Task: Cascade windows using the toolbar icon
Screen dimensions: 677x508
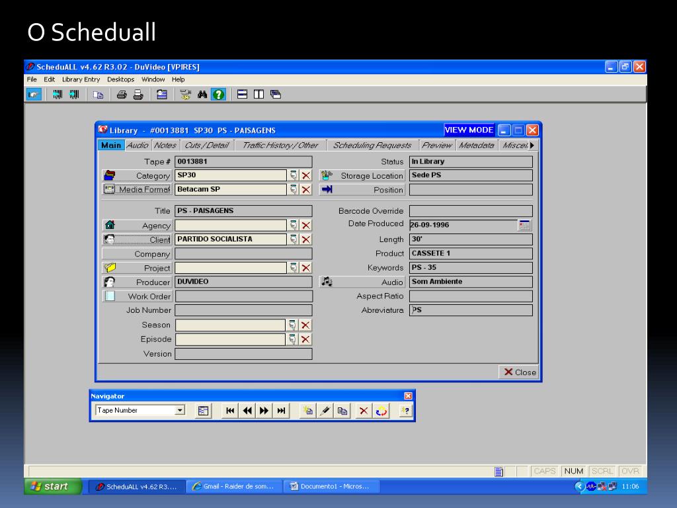Action: tap(276, 94)
